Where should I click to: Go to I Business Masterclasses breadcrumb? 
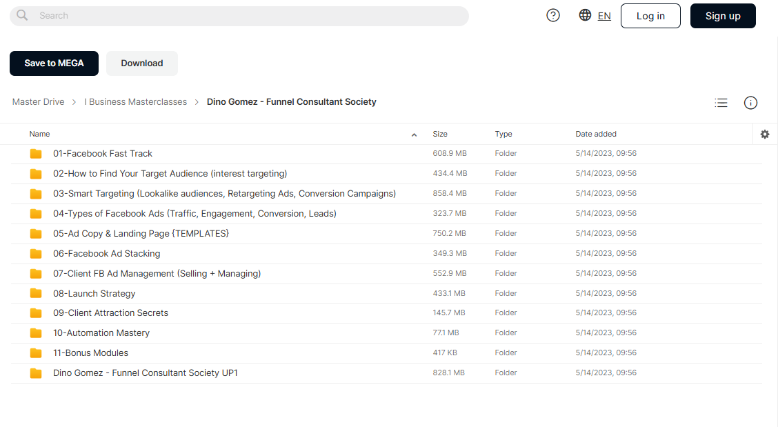(x=135, y=102)
